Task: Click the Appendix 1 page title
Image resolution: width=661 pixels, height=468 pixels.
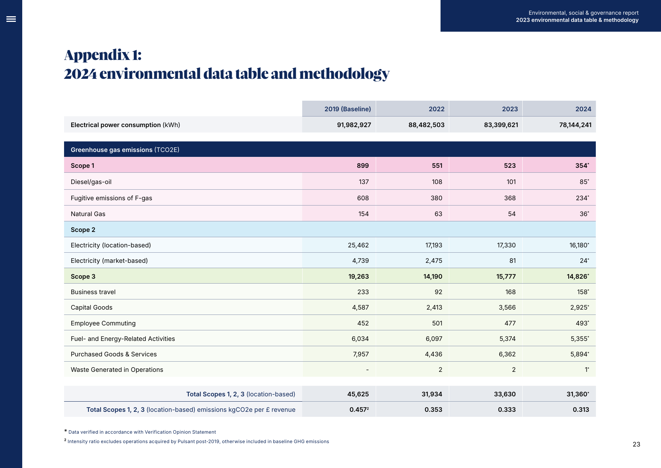Action: (x=226, y=64)
